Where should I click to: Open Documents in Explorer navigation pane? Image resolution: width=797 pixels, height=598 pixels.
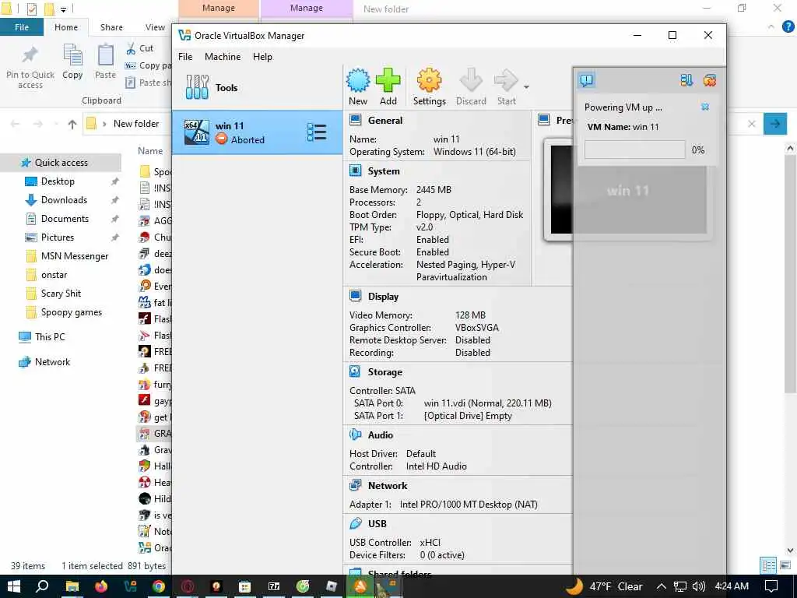point(65,219)
